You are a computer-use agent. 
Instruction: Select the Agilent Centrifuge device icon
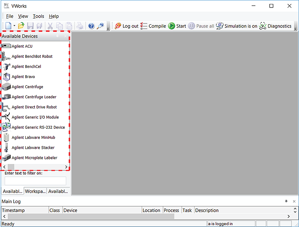[6, 87]
